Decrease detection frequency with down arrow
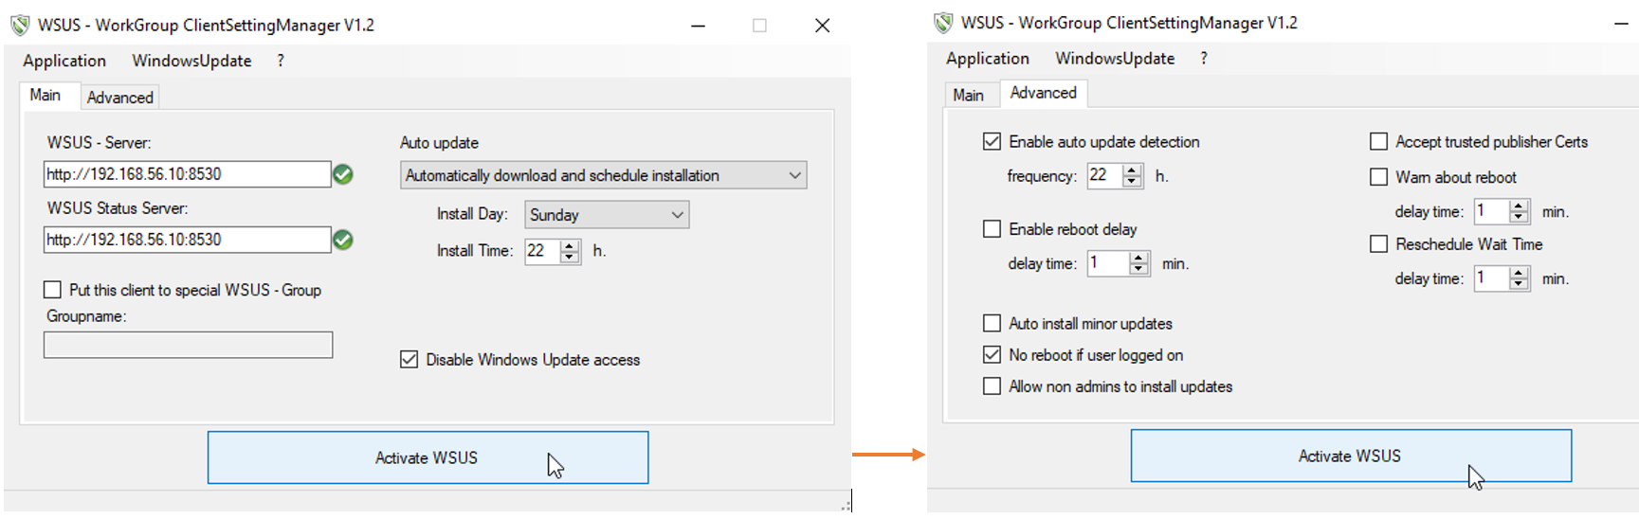1639x519 pixels. pyautogui.click(x=1133, y=182)
